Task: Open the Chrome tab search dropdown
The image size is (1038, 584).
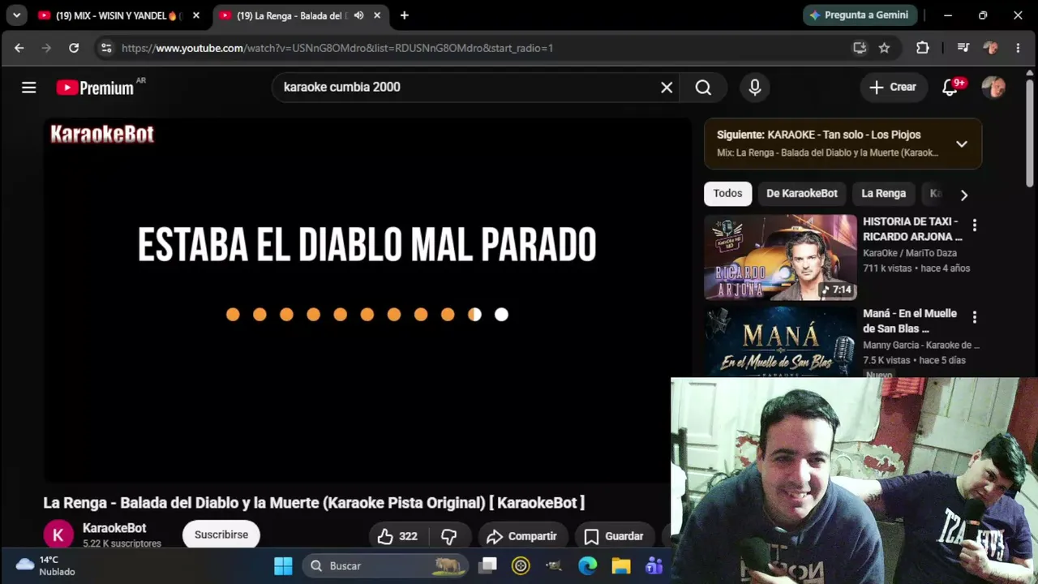Action: pos(16,15)
